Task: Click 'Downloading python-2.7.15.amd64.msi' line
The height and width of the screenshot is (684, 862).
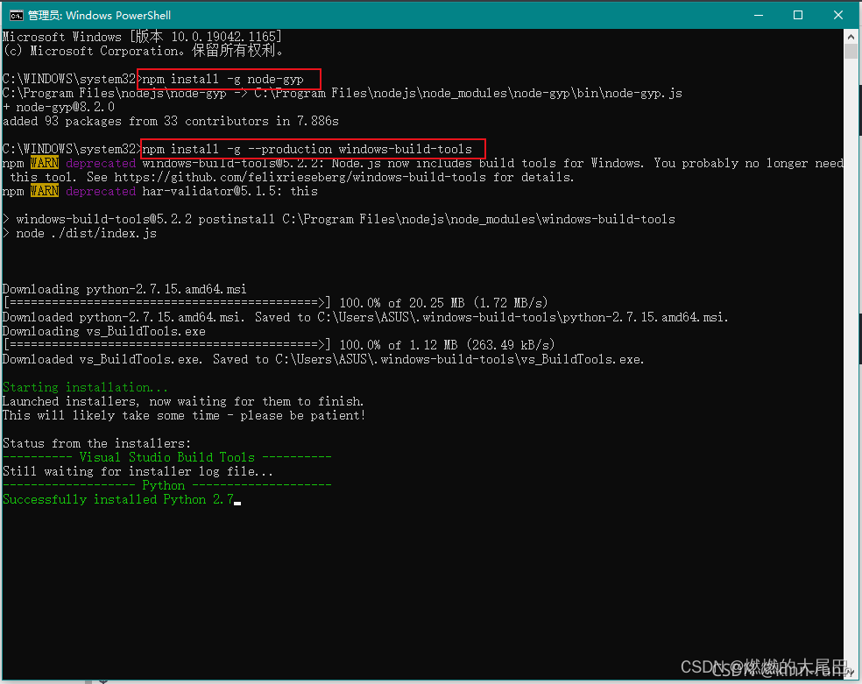Action: point(124,289)
